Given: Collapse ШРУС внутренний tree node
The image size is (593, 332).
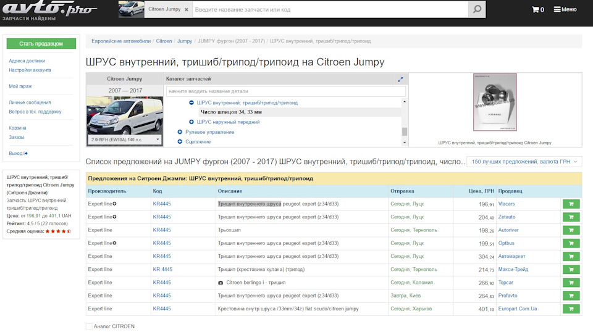Looking at the screenshot, I should [191, 102].
